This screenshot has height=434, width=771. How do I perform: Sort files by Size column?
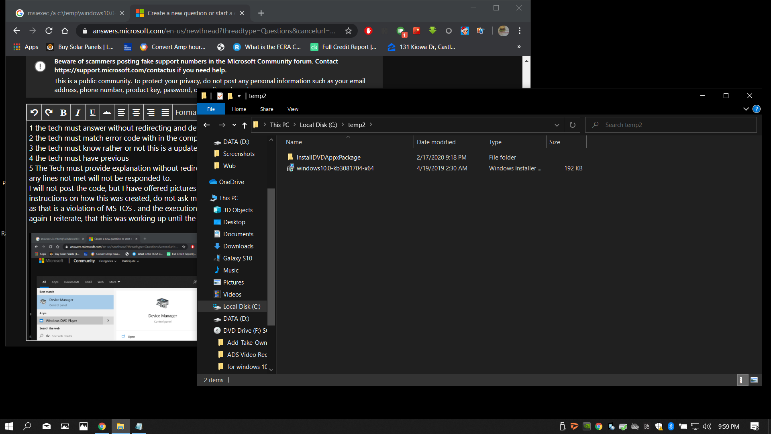click(566, 142)
